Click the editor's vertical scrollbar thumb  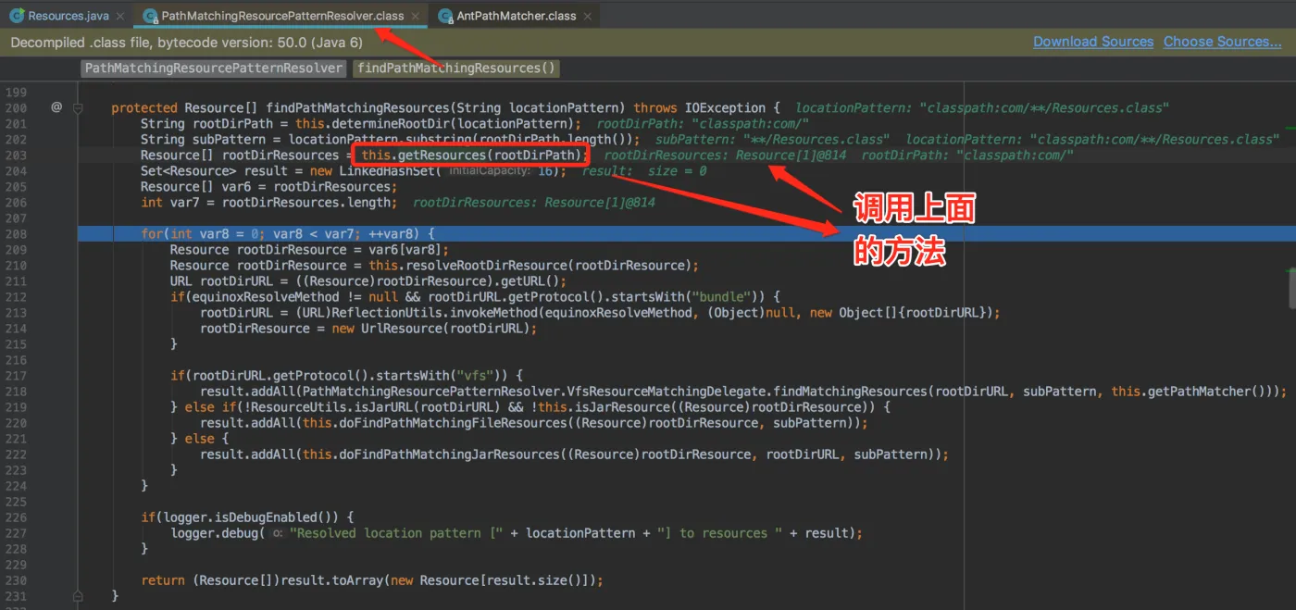(x=1291, y=289)
